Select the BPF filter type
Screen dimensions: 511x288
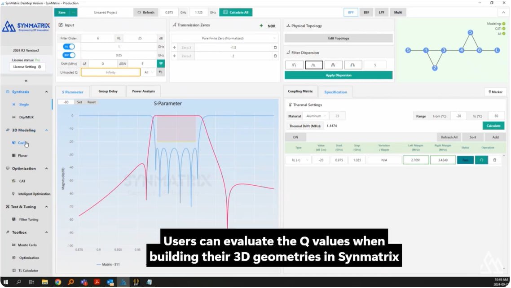351,13
